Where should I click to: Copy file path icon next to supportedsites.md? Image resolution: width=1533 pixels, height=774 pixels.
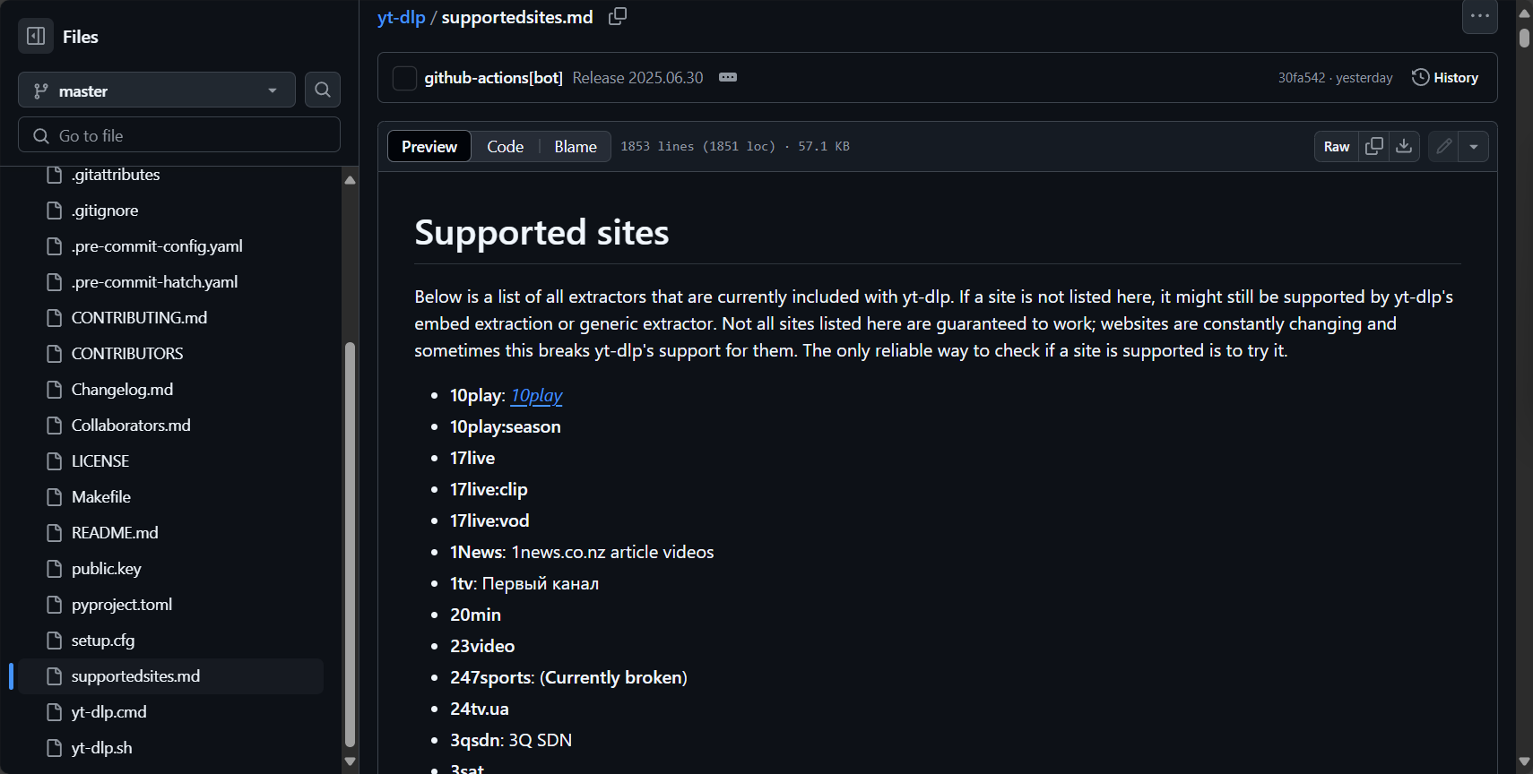pos(618,16)
